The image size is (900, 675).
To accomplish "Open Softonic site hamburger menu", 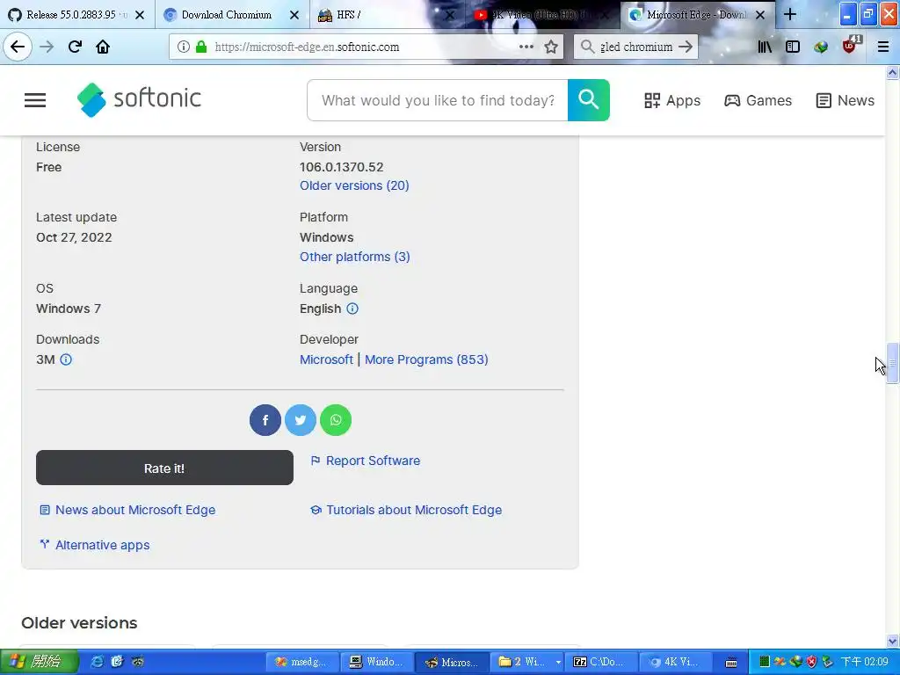I will click(35, 100).
